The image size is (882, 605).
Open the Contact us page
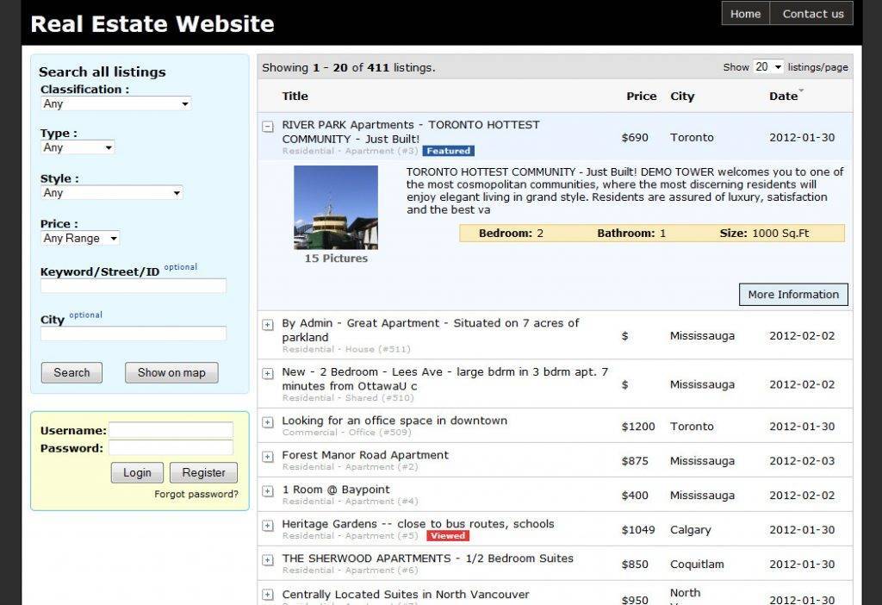813,14
